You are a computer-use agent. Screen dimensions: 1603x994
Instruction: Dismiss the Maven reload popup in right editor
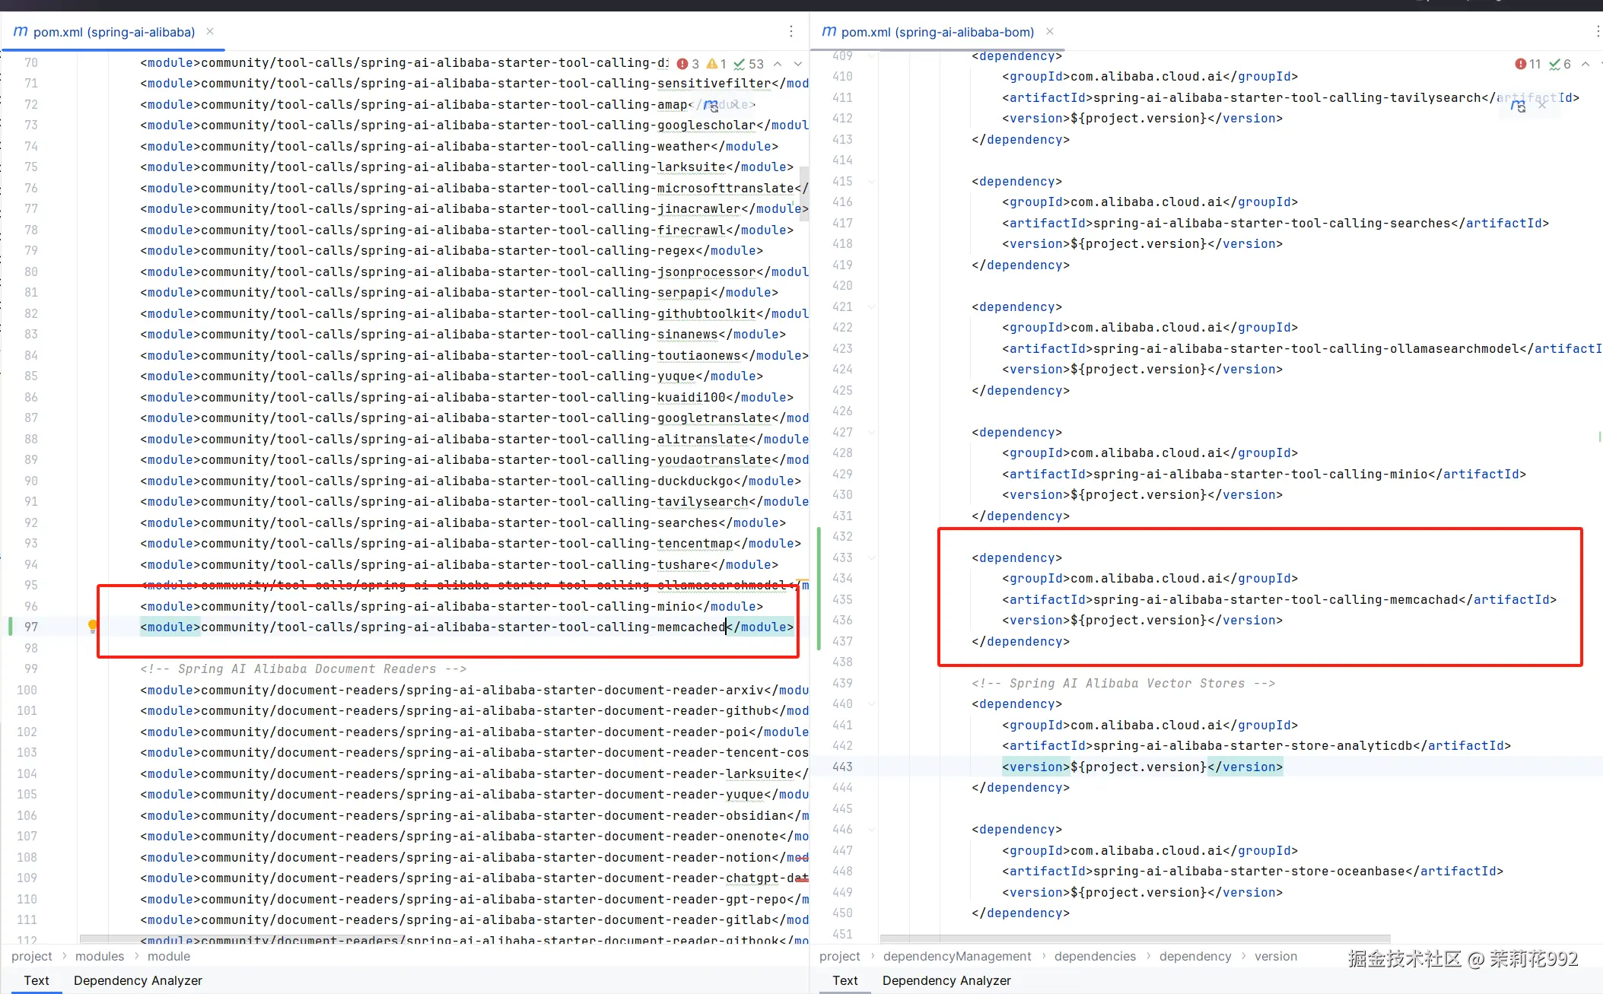click(1542, 106)
